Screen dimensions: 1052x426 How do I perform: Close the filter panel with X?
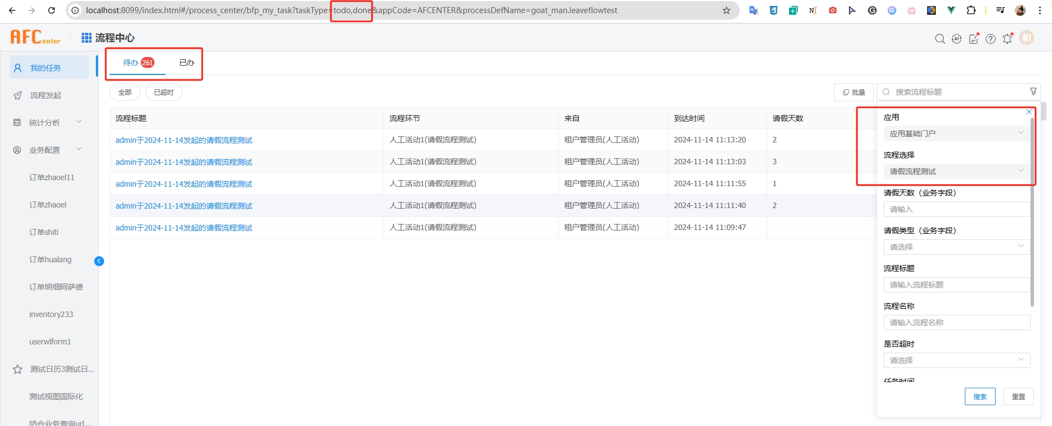1028,112
